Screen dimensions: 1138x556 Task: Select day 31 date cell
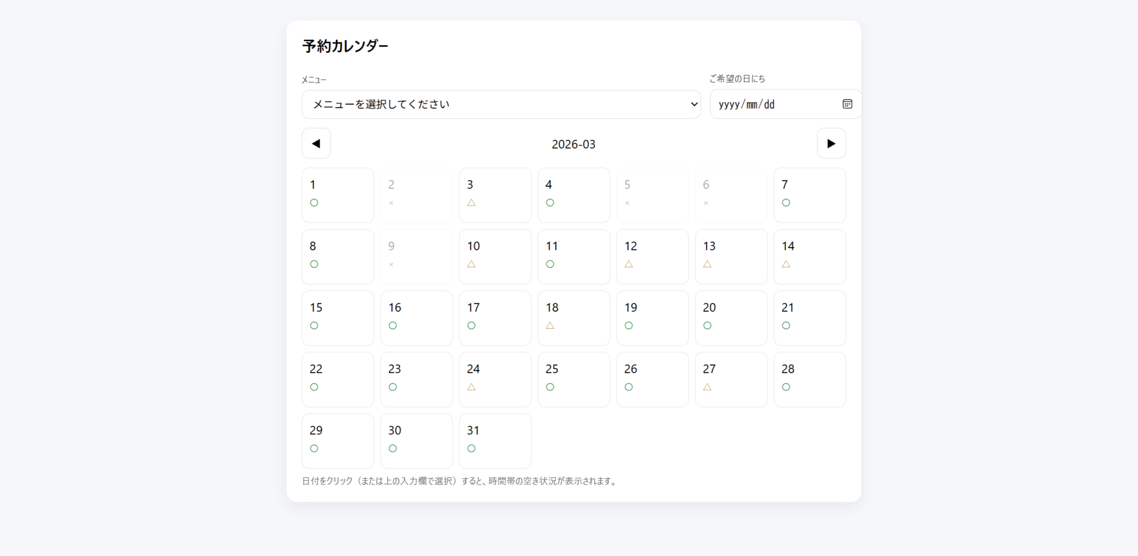(x=495, y=441)
